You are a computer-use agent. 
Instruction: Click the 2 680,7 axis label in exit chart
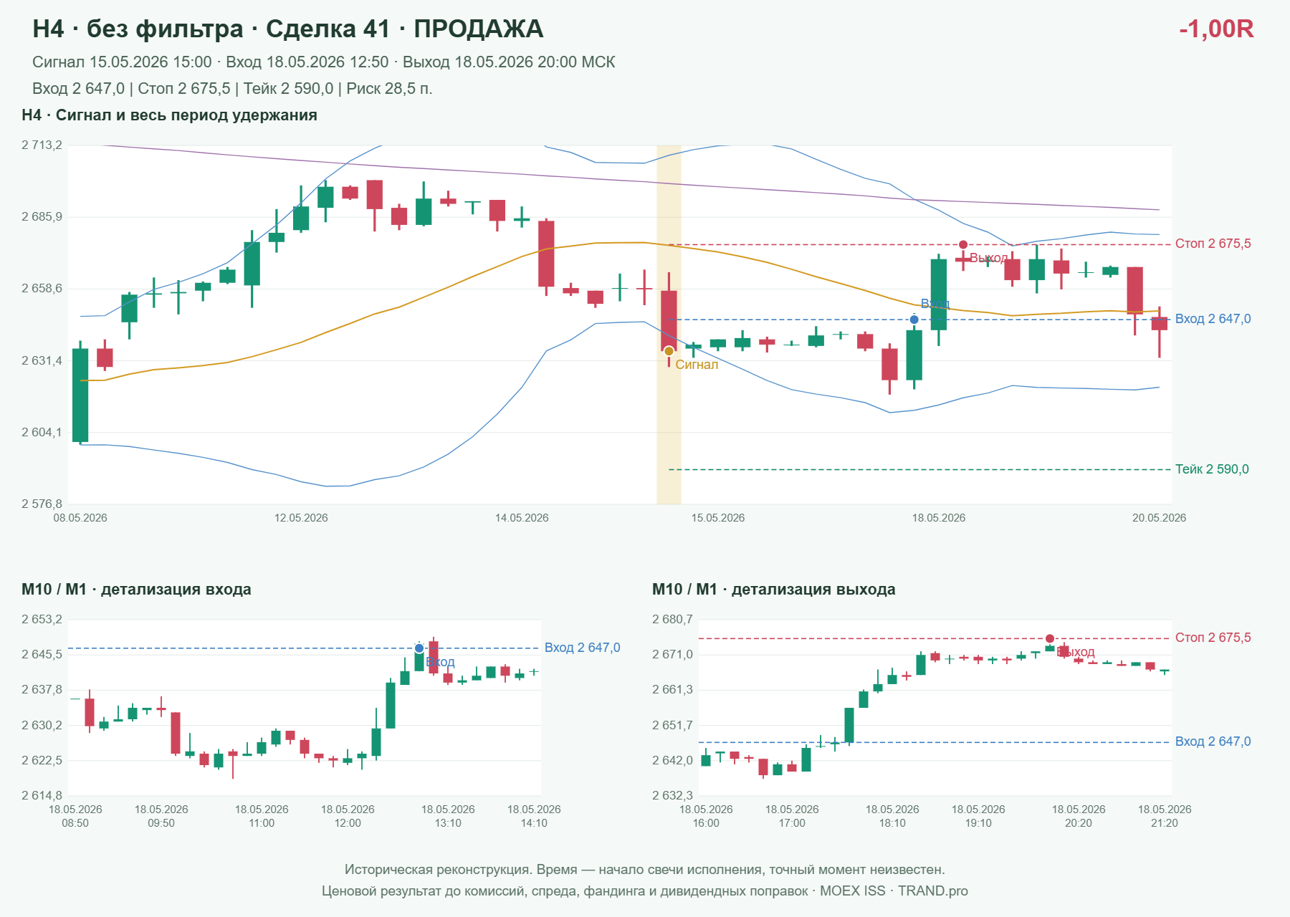click(x=672, y=620)
